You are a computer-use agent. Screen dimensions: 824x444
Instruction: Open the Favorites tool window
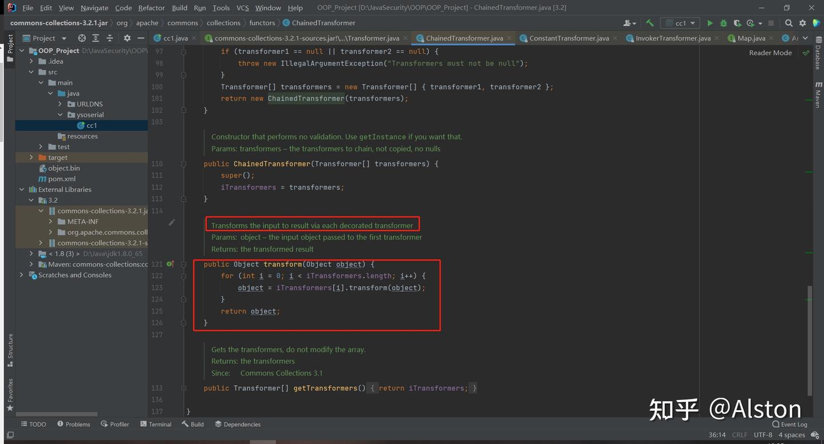click(x=10, y=395)
